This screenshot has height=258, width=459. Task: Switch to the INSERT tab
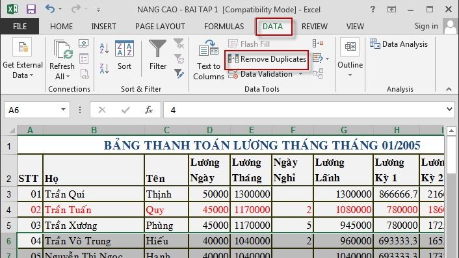point(103,27)
